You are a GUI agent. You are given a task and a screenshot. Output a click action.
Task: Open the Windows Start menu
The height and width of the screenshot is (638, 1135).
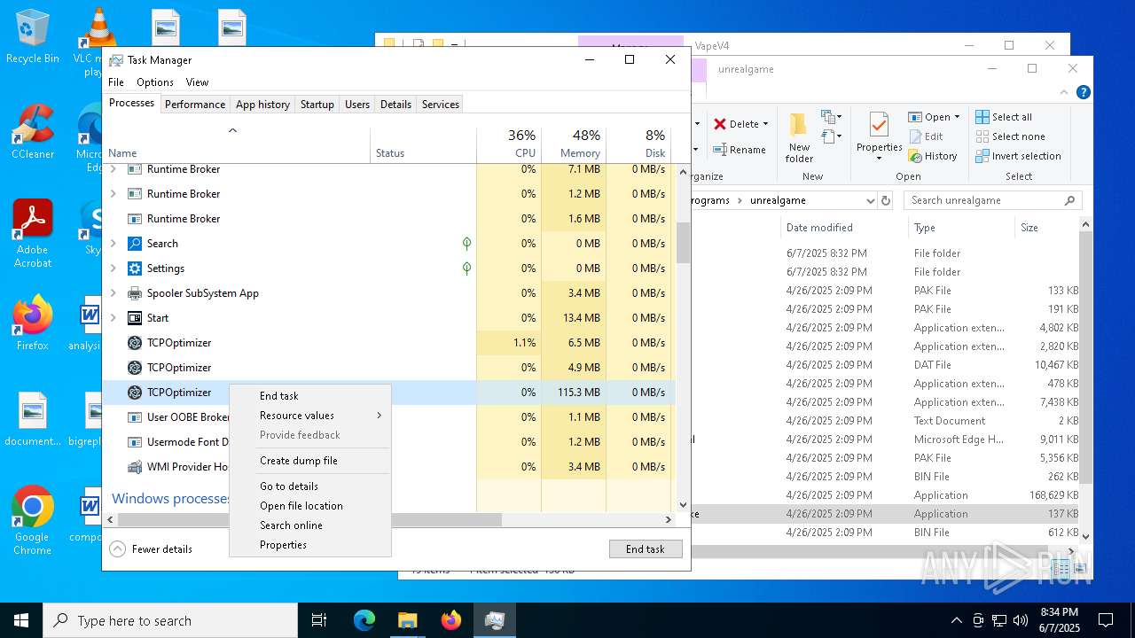coord(21,620)
